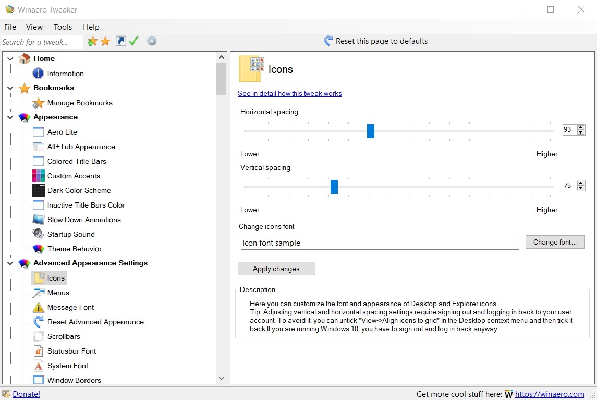Collapse the Appearance tree node
Image resolution: width=597 pixels, height=400 pixels.
(x=10, y=117)
